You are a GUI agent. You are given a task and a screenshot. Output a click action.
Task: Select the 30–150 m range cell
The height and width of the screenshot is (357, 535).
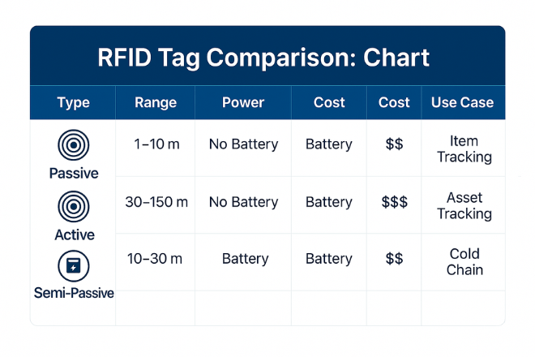[x=157, y=202]
